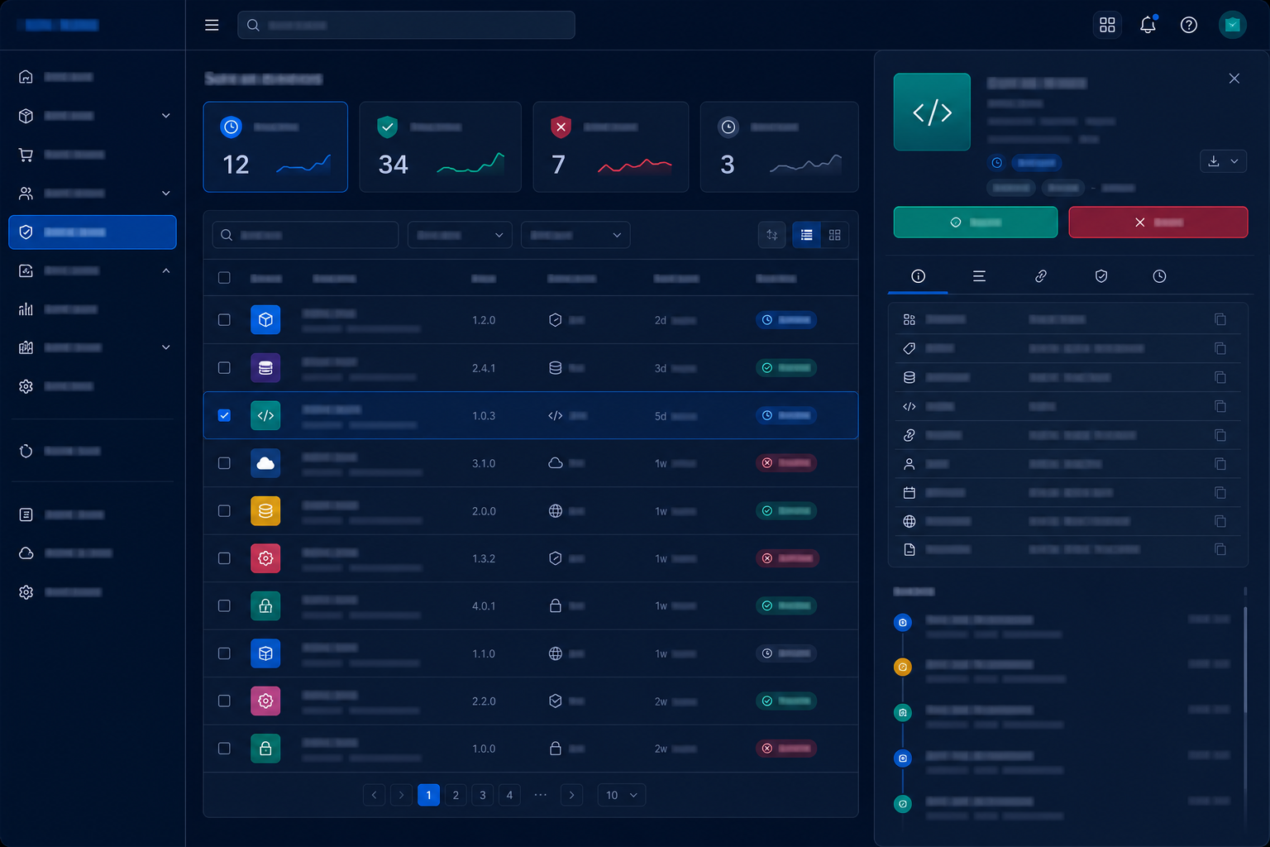Collapse the expanded sidebar section with the up chevron

pos(166,270)
